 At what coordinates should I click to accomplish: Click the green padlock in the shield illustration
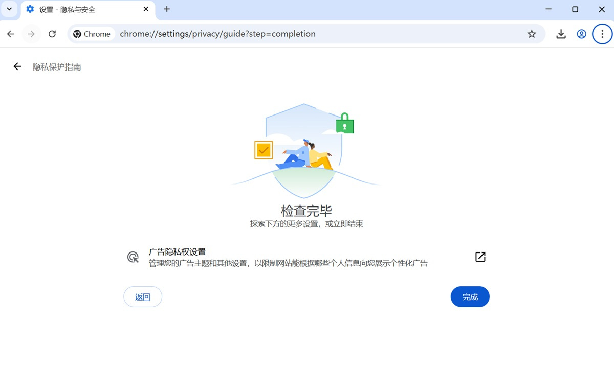click(x=344, y=124)
